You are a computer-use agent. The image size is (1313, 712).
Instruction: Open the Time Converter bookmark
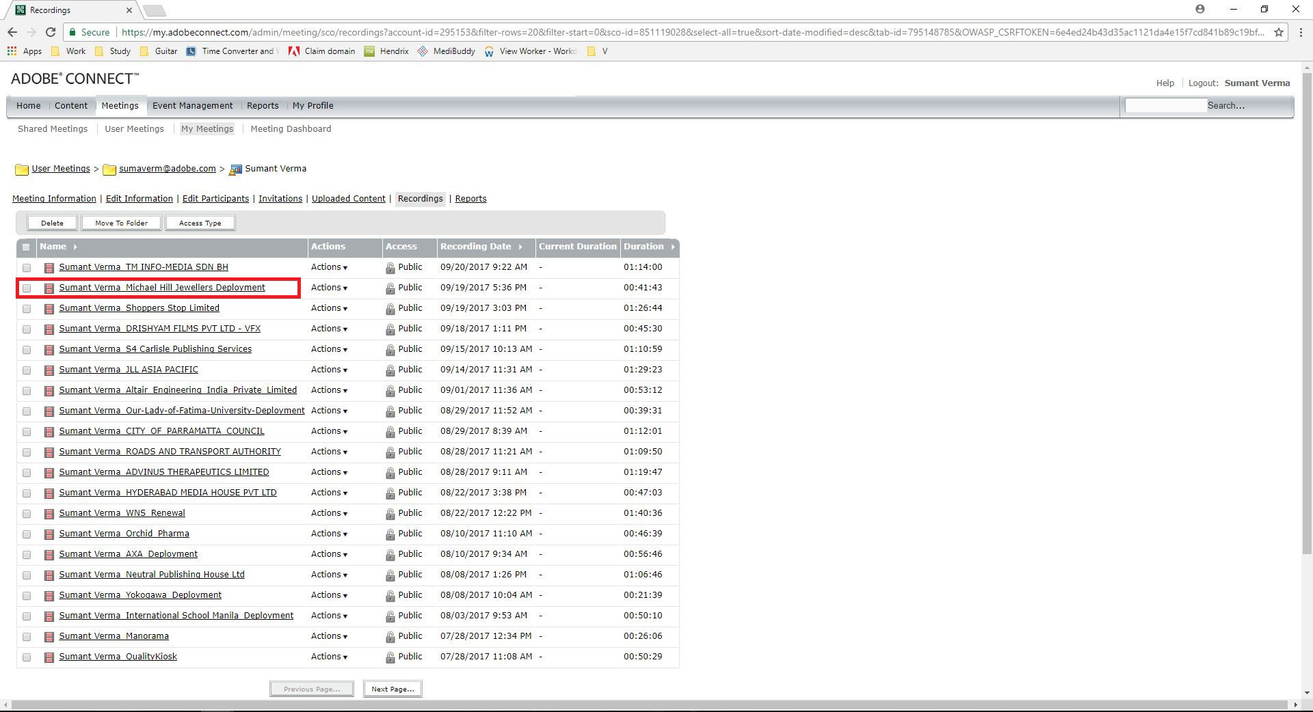click(233, 51)
